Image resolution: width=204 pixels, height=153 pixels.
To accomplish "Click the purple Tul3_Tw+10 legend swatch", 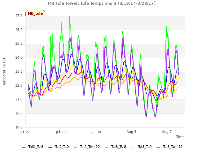I will coord(158,147).
